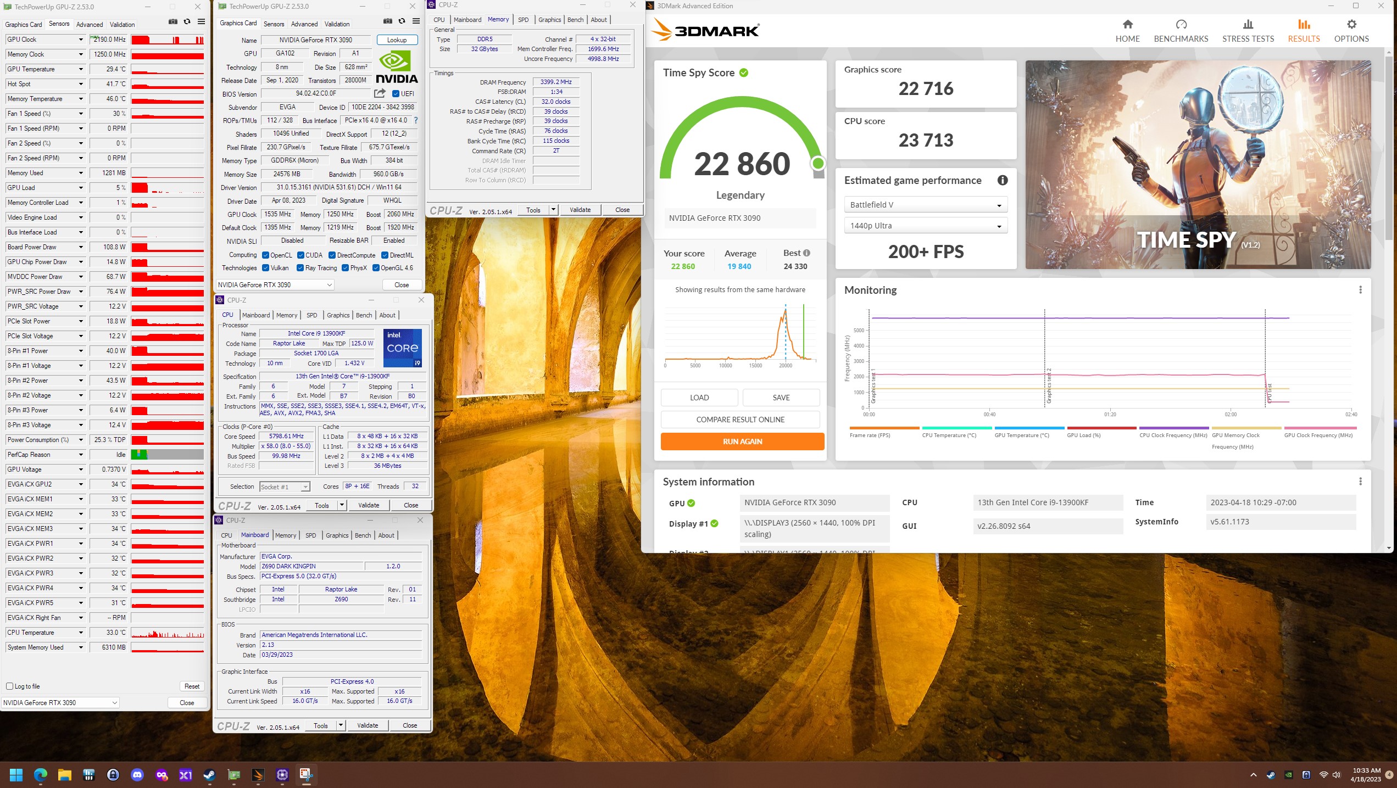Toggle UEFI checkbox in GPU-Z
Viewport: 1397px width, 788px height.
[396, 94]
